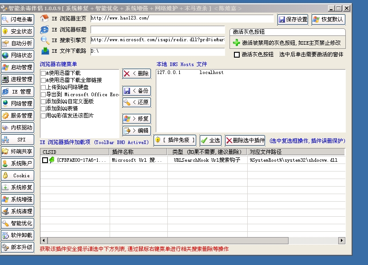368x265 pixels.
Task: Open 启动管理 sidebar item
Action: tap(18, 67)
